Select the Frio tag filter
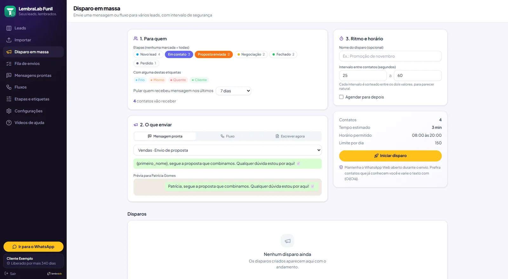508x279 pixels. coord(140,80)
